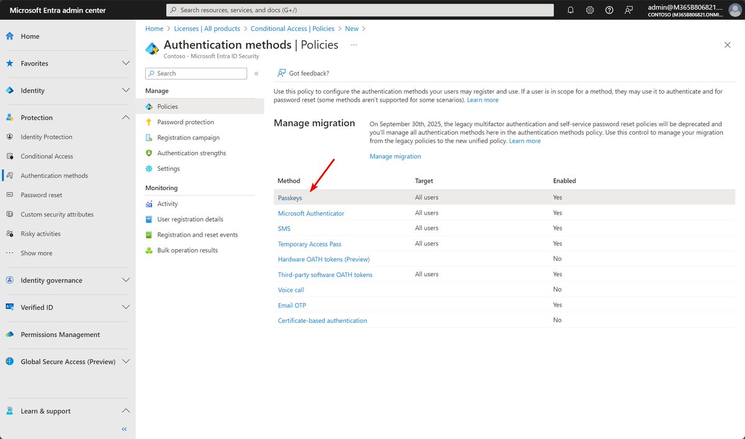
Task: Open Temporary Access Pass method
Action: click(309, 244)
